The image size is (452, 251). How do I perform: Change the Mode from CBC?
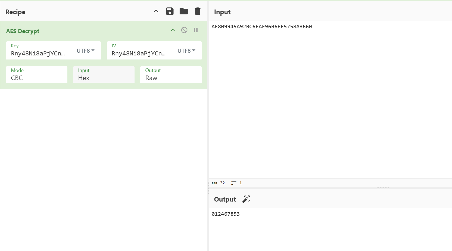coord(36,78)
